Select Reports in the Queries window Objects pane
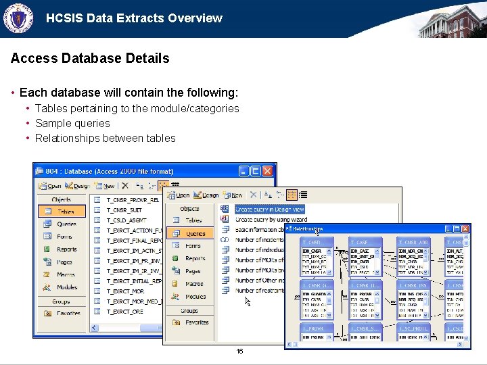The image size is (487, 365). 190,258
